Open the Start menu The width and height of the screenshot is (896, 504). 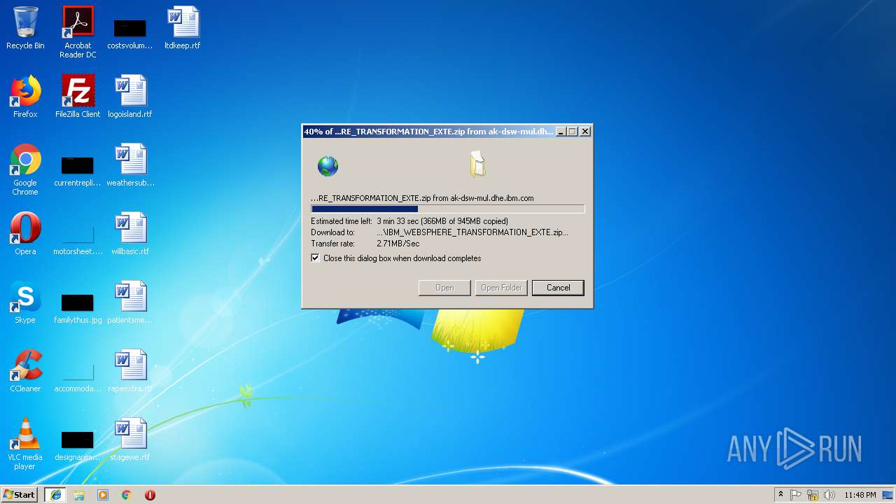click(19, 495)
